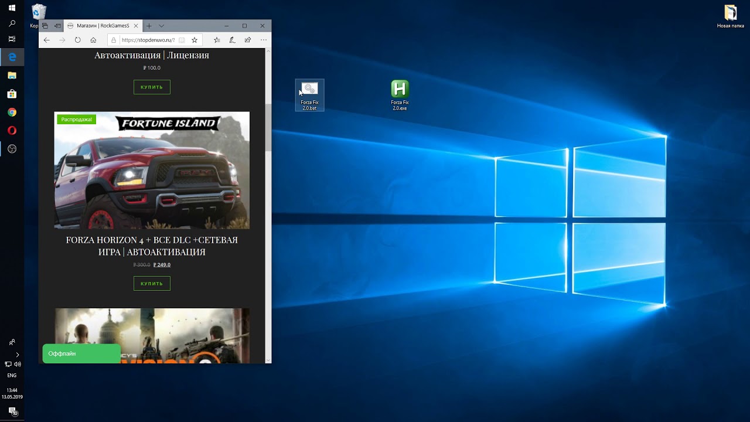Screen dimensions: 750x422
Task: Launch Opera browser from the taskbar
Action: [x=12, y=131]
